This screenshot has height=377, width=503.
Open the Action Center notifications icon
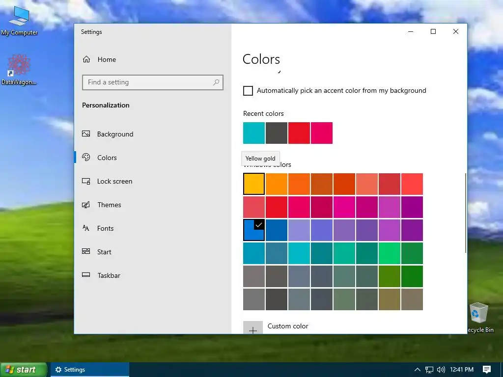pos(487,370)
